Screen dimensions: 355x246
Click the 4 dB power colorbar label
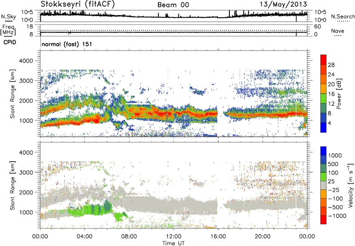click(x=330, y=123)
